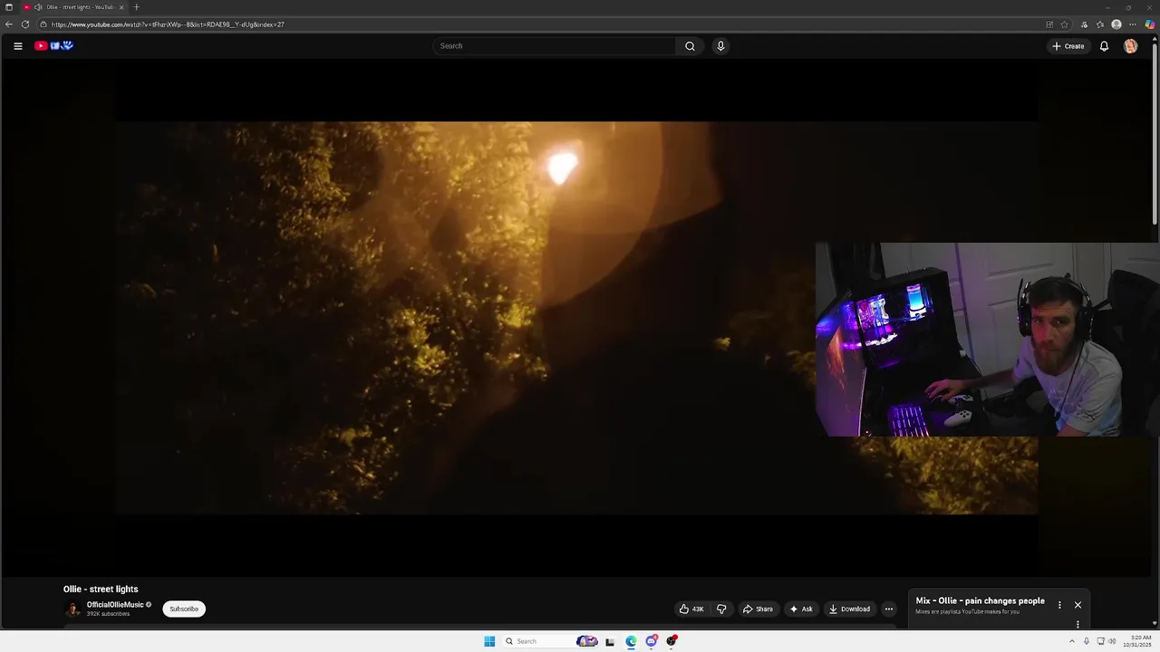Click the Ask button
The image size is (1160, 652).
point(801,609)
